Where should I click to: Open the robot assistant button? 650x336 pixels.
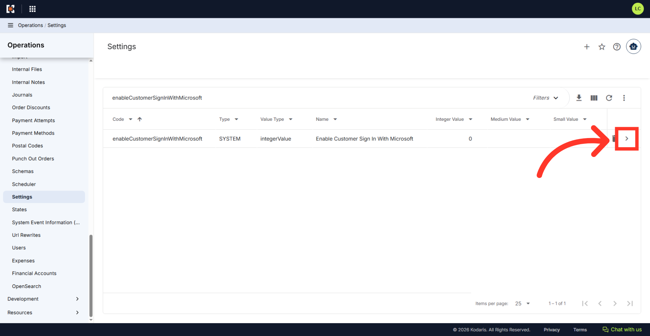point(633,46)
